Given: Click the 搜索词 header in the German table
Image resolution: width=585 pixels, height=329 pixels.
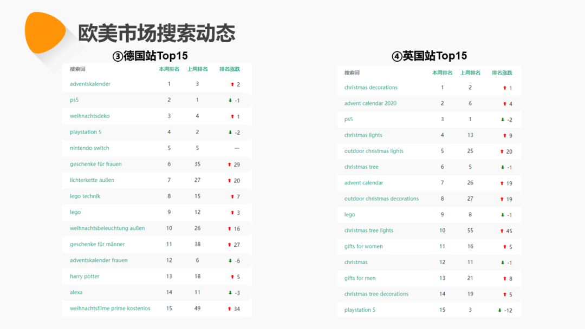Looking at the screenshot, I should point(77,69).
